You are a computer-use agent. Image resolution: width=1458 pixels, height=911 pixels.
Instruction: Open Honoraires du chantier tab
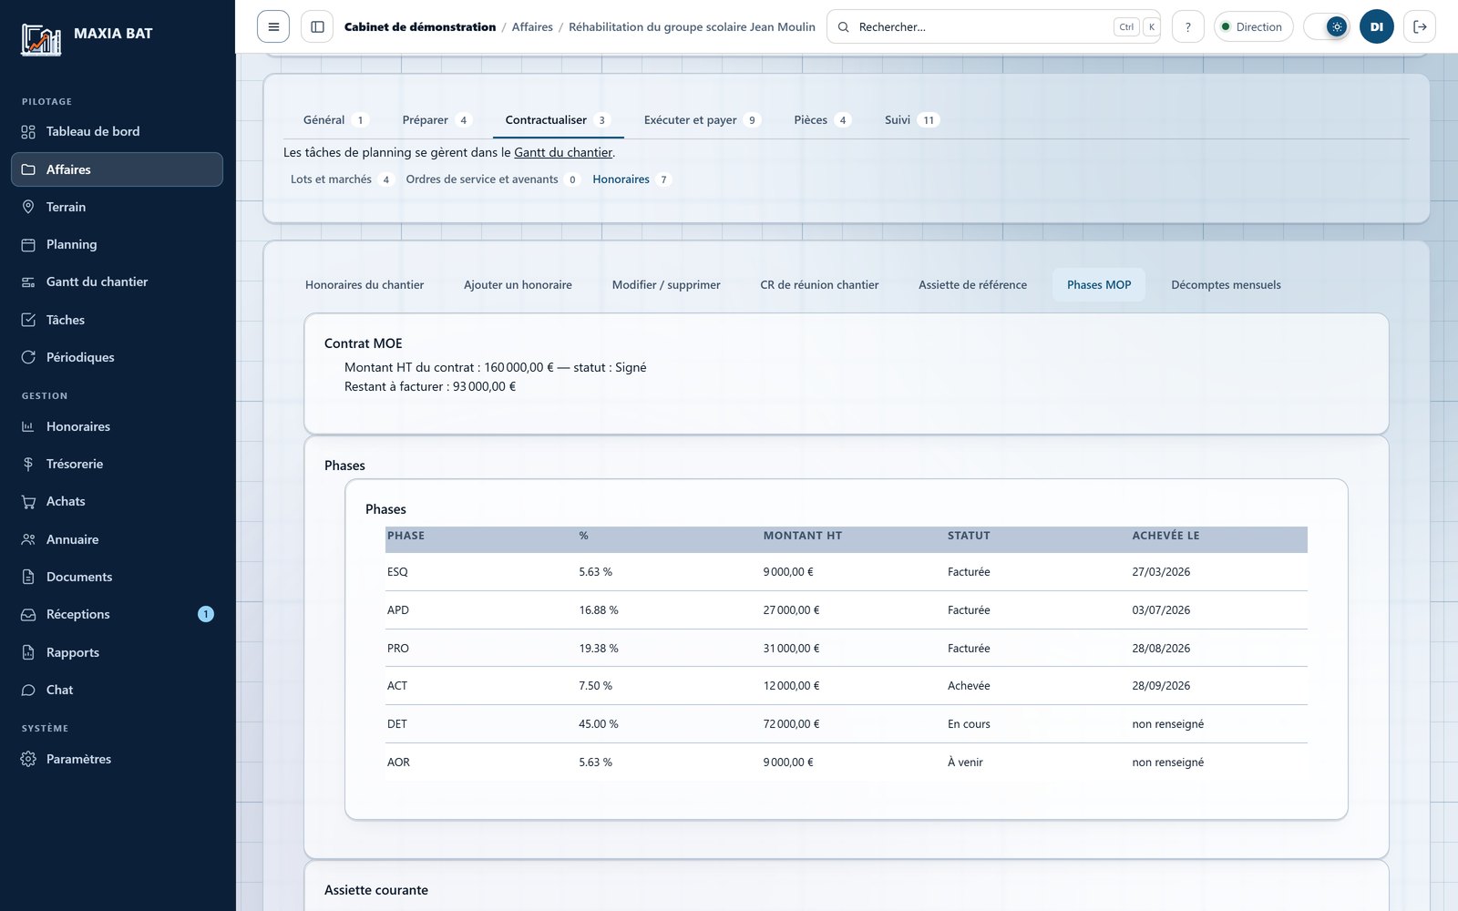[364, 285]
